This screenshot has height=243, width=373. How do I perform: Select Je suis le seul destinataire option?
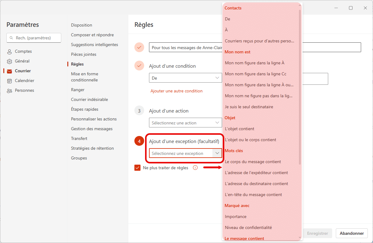pos(249,107)
